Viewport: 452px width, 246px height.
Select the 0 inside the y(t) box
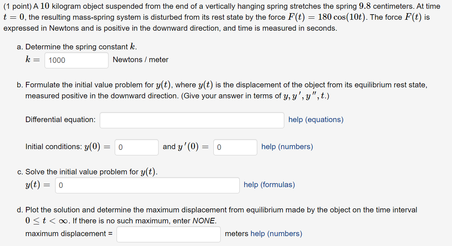point(60,185)
